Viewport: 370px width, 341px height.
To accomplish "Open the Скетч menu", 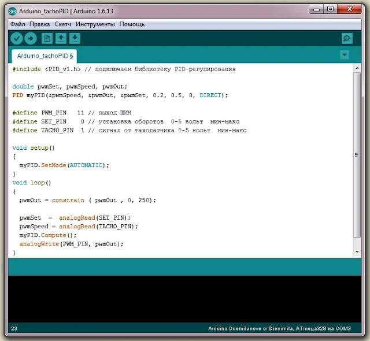I will pyautogui.click(x=63, y=24).
